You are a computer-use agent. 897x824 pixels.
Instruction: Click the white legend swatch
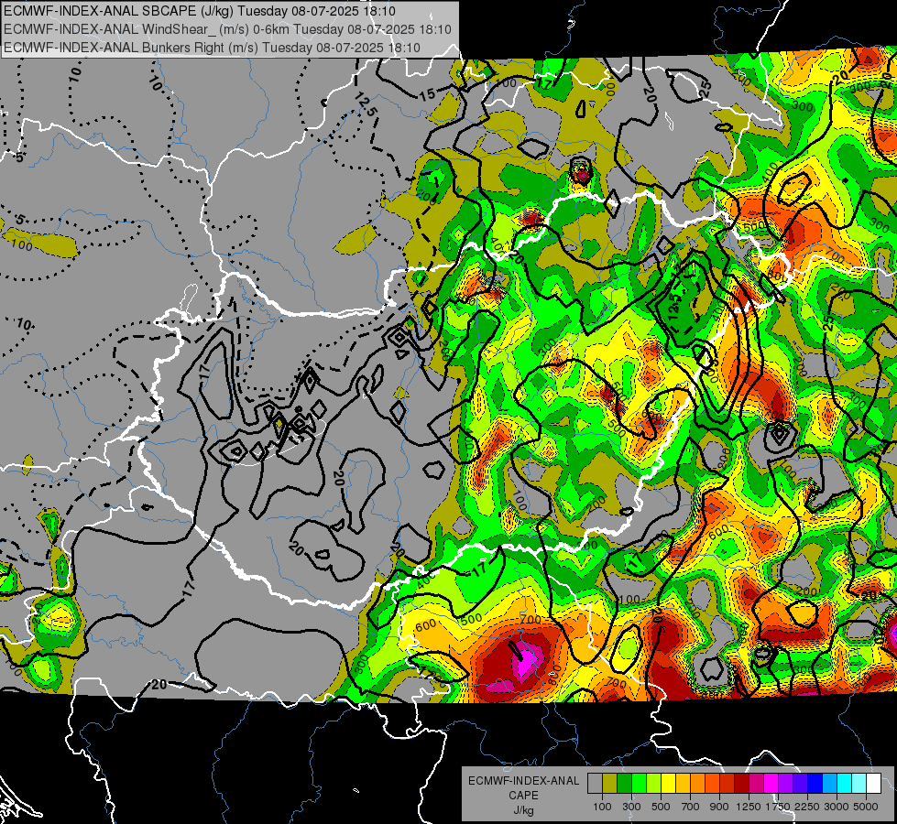point(873,783)
